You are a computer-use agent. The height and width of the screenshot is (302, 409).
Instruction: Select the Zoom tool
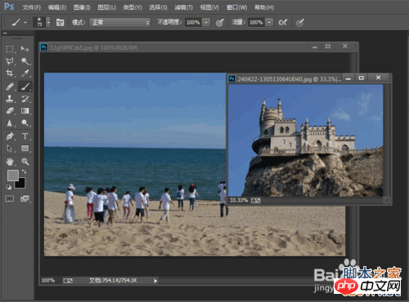[25, 162]
